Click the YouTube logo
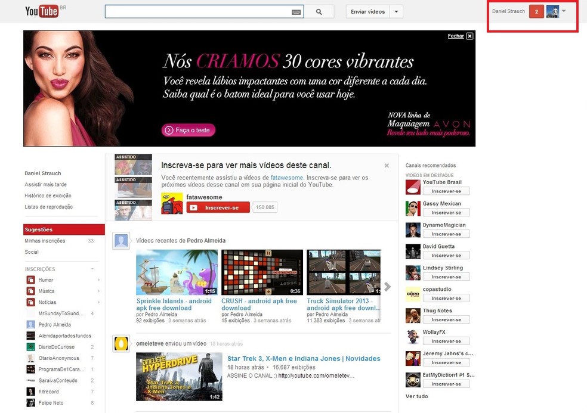Screen dimensions: 587x413 [41, 11]
